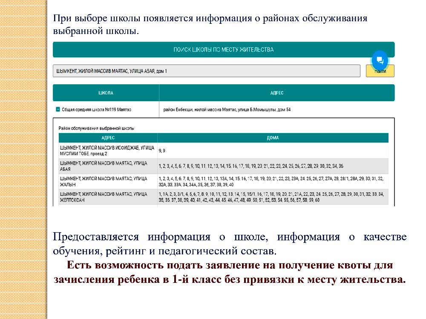Click the ШКОЛА column header
Image resolution: width=426 pixels, height=319 pixels.
pos(106,93)
